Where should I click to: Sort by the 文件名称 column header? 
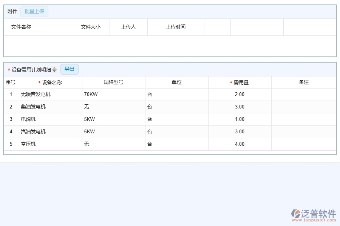click(19, 27)
